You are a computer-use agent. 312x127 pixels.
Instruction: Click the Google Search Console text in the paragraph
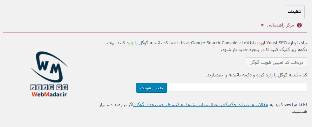tap(214, 43)
